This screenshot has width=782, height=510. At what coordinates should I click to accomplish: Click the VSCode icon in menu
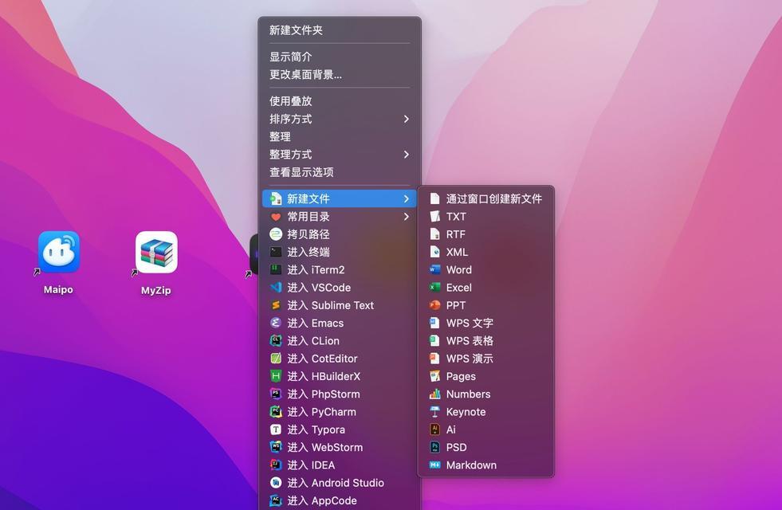tap(276, 288)
